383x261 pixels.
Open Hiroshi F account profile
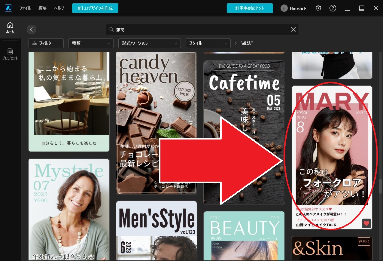(293, 8)
